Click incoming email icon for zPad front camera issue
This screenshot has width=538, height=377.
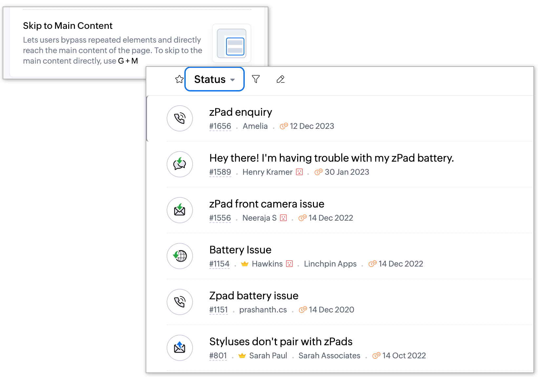pyautogui.click(x=180, y=210)
